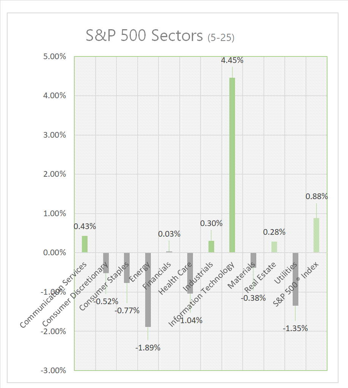Image resolution: width=348 pixels, height=388 pixels.
Task: Click the Materials bar
Action: [x=253, y=260]
